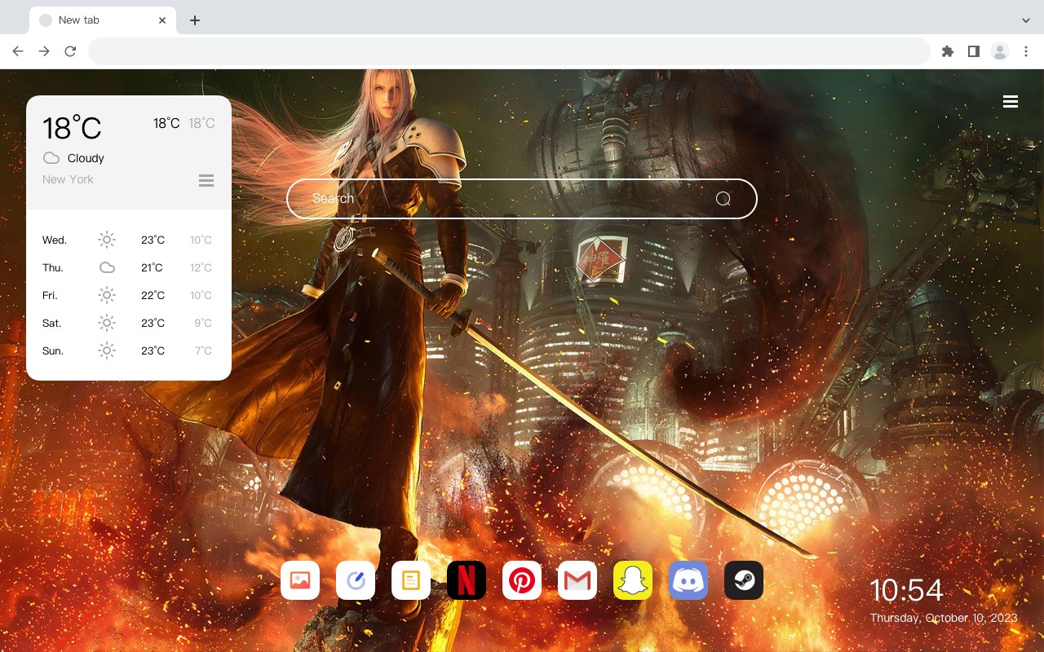Open the weather widget menu icon
Viewport: 1044px width, 652px height.
[206, 180]
